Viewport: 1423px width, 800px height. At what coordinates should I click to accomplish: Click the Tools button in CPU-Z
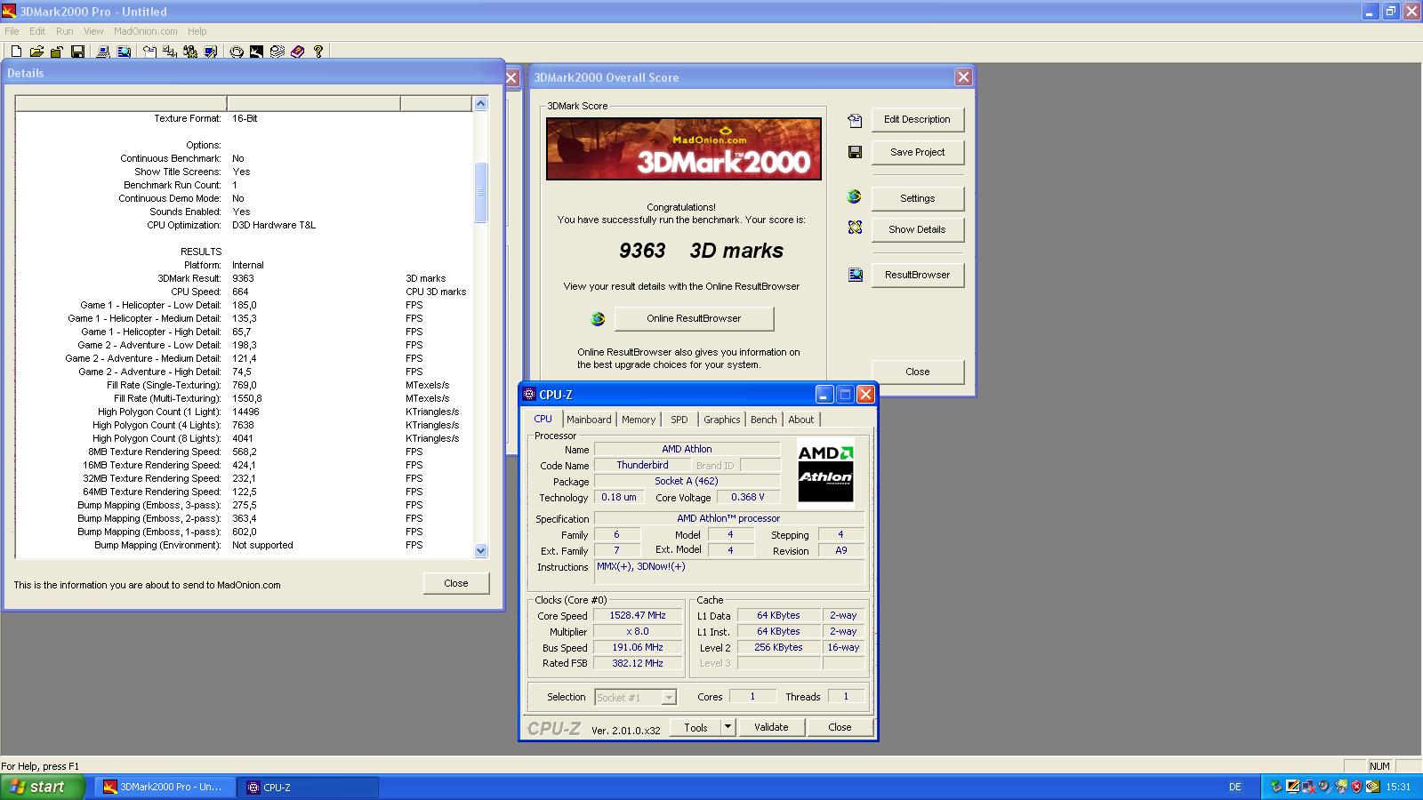695,727
